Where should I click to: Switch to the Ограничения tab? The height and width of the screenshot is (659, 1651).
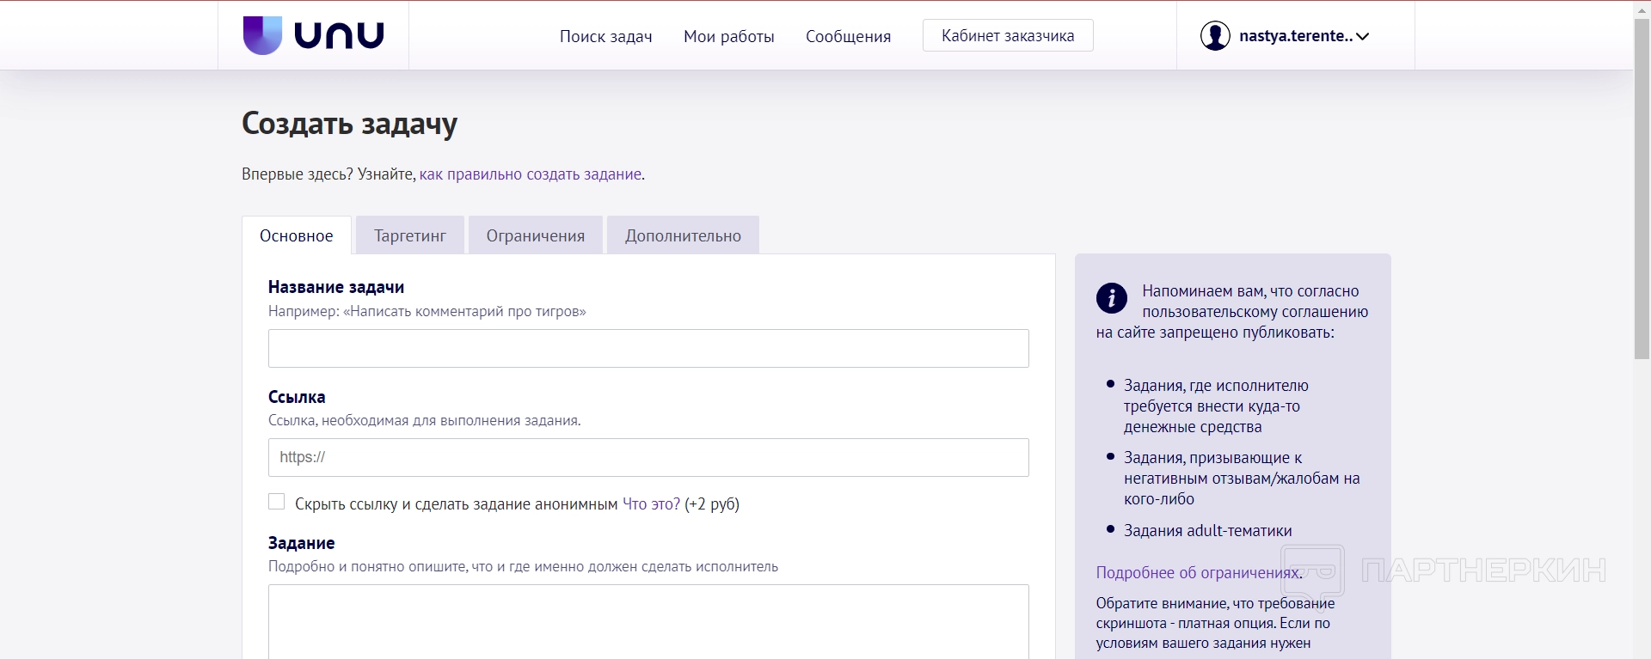(x=535, y=235)
